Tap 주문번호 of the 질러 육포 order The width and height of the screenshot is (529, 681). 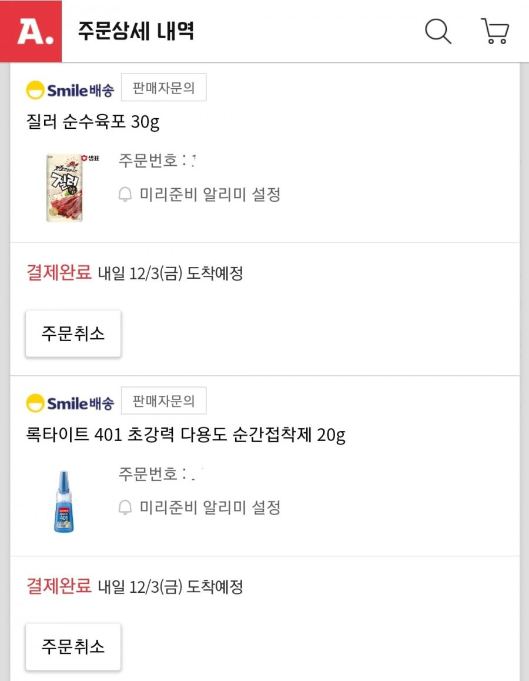coord(157,161)
